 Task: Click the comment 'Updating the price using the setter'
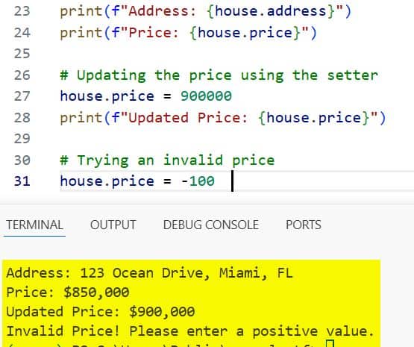point(219,75)
